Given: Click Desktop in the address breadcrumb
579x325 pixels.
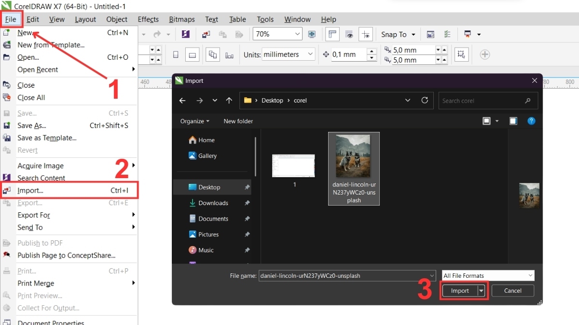Looking at the screenshot, I should tap(272, 101).
